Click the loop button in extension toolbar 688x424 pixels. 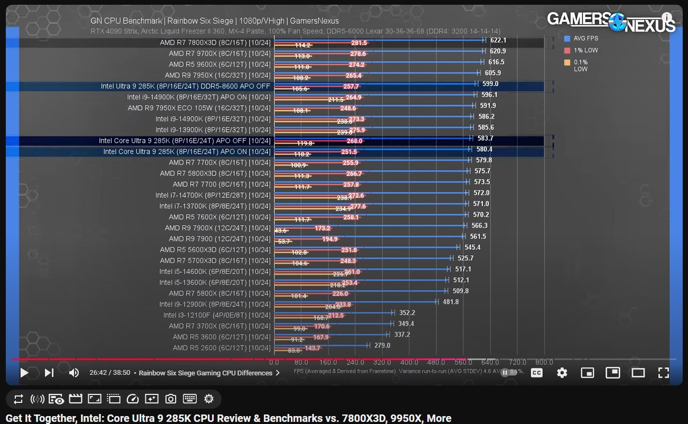19,399
